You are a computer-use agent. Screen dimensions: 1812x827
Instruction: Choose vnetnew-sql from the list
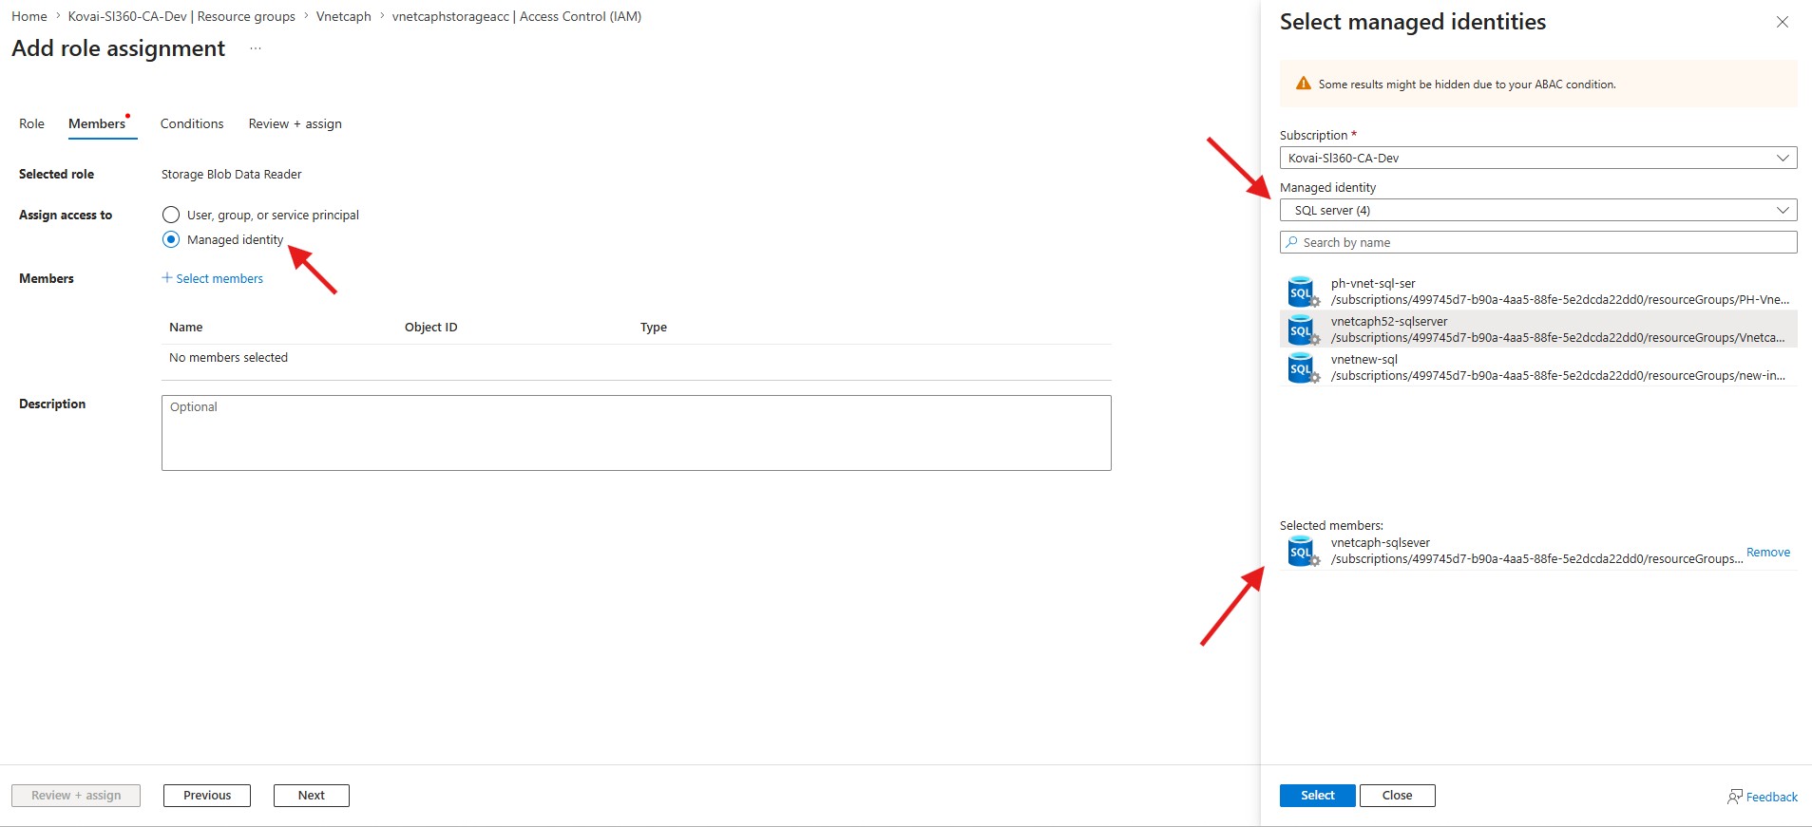(x=1538, y=367)
